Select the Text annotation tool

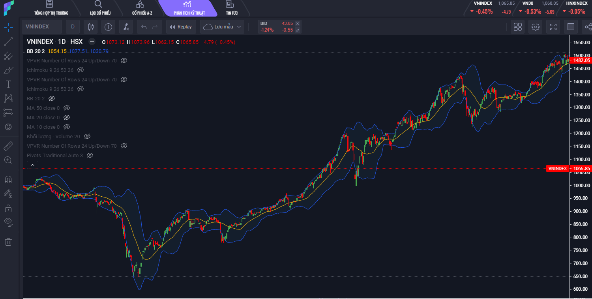8,84
